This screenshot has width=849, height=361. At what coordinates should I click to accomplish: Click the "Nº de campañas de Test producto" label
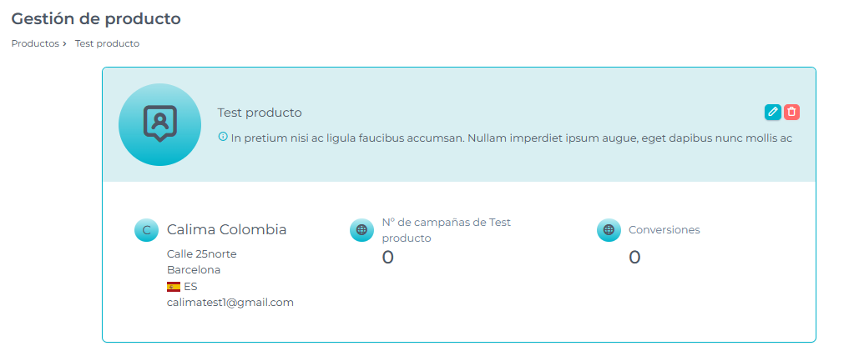coord(446,230)
